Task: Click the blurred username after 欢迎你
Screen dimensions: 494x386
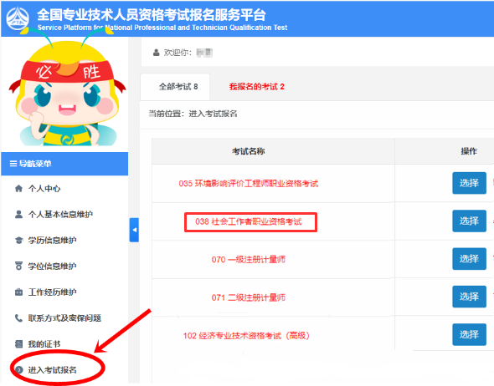Action: 204,53
